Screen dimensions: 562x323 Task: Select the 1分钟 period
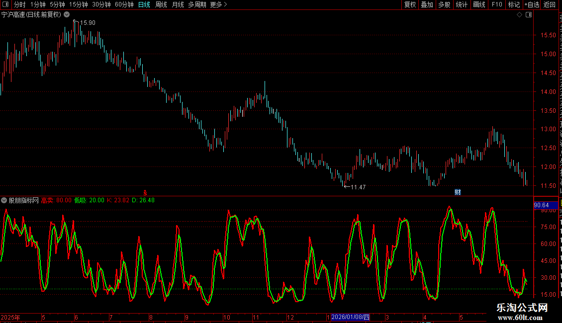click(x=38, y=4)
